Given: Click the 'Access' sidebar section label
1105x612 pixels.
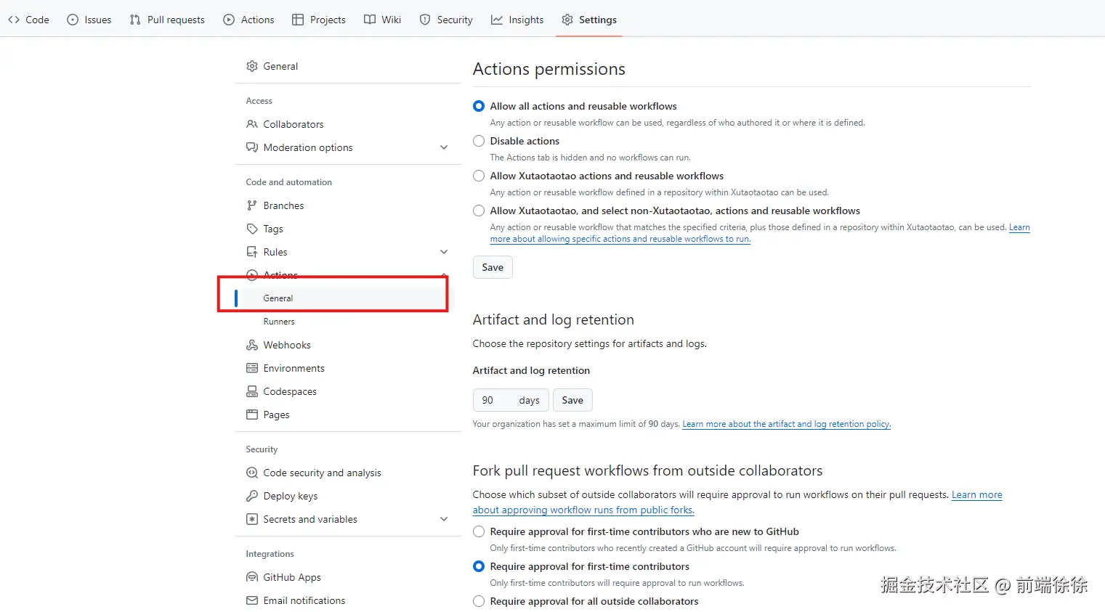Looking at the screenshot, I should [x=259, y=101].
